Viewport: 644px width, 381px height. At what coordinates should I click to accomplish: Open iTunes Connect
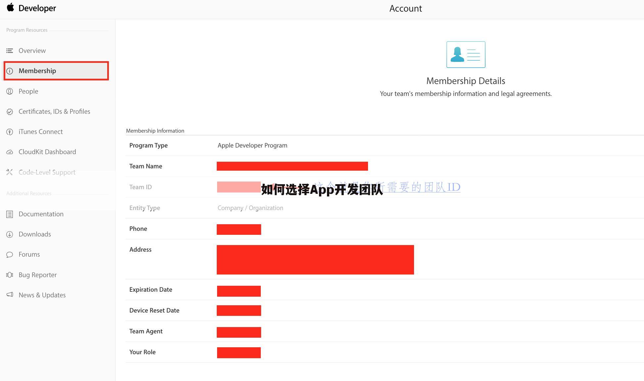pyautogui.click(x=41, y=132)
